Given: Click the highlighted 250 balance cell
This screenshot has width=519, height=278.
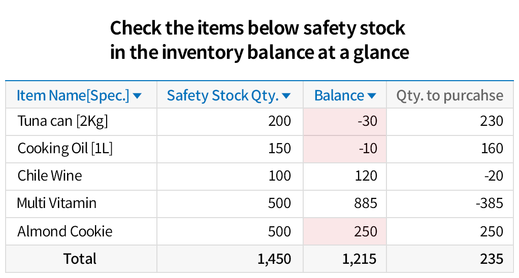Looking at the screenshot, I should 345,231.
